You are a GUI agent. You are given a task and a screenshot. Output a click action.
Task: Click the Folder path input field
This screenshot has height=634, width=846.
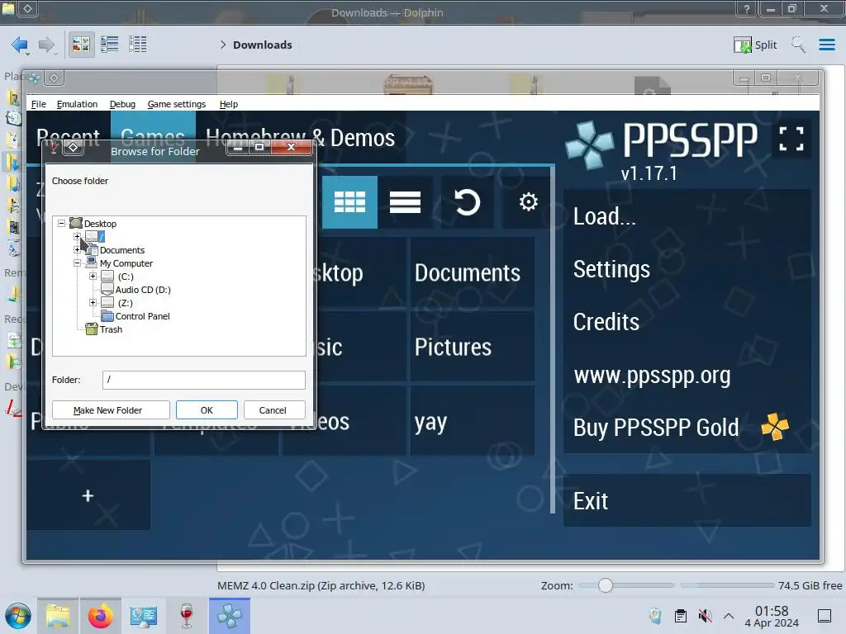click(203, 380)
